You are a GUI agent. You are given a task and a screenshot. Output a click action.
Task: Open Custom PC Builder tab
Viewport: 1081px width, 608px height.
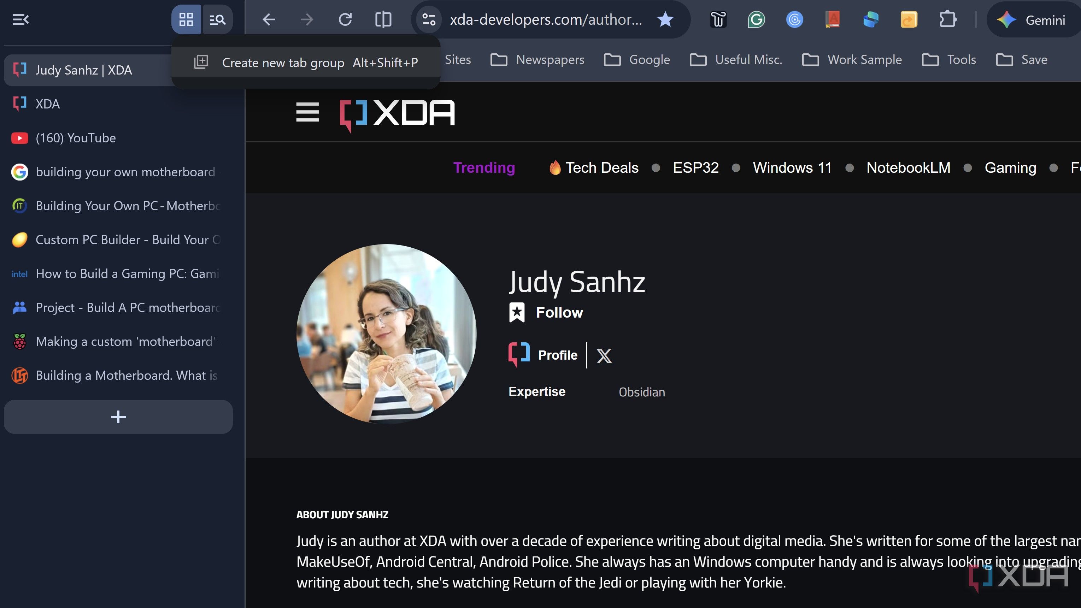118,240
